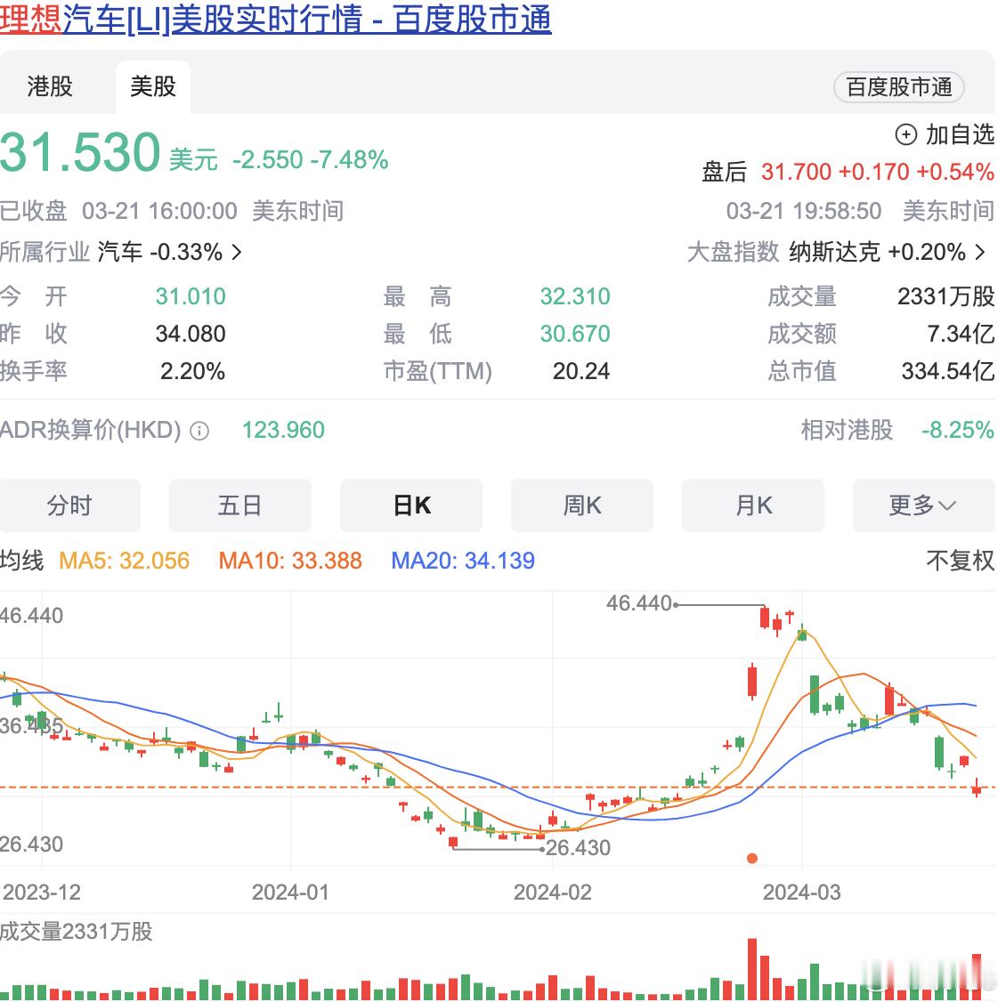Click the 最低 value 30.670
Image resolution: width=1006 pixels, height=1002 pixels.
(x=575, y=334)
